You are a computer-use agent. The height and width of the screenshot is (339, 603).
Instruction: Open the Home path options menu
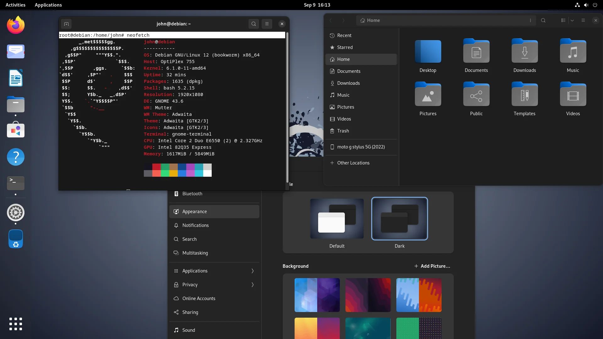[x=530, y=20]
